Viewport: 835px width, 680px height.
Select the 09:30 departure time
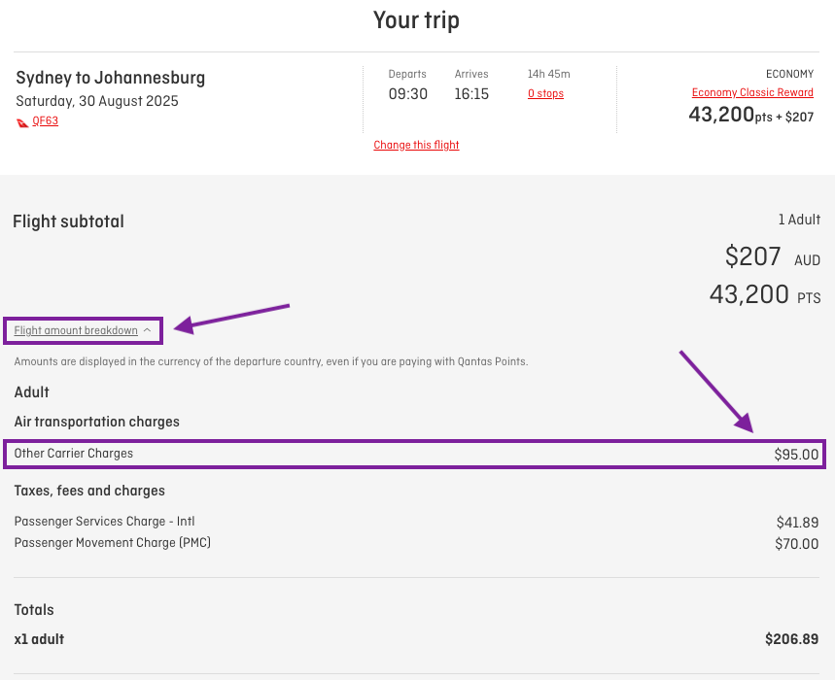408,94
